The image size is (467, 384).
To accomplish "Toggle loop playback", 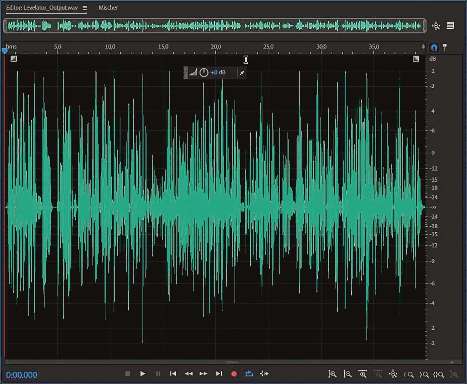I will pos(249,374).
